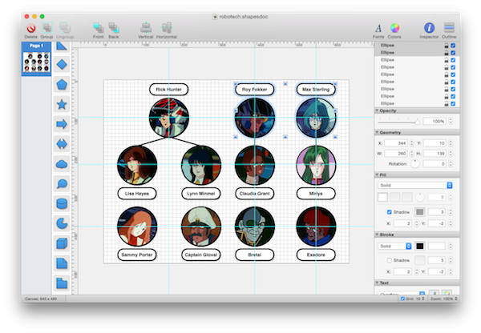Open the white Fill color swatch

click(382, 197)
